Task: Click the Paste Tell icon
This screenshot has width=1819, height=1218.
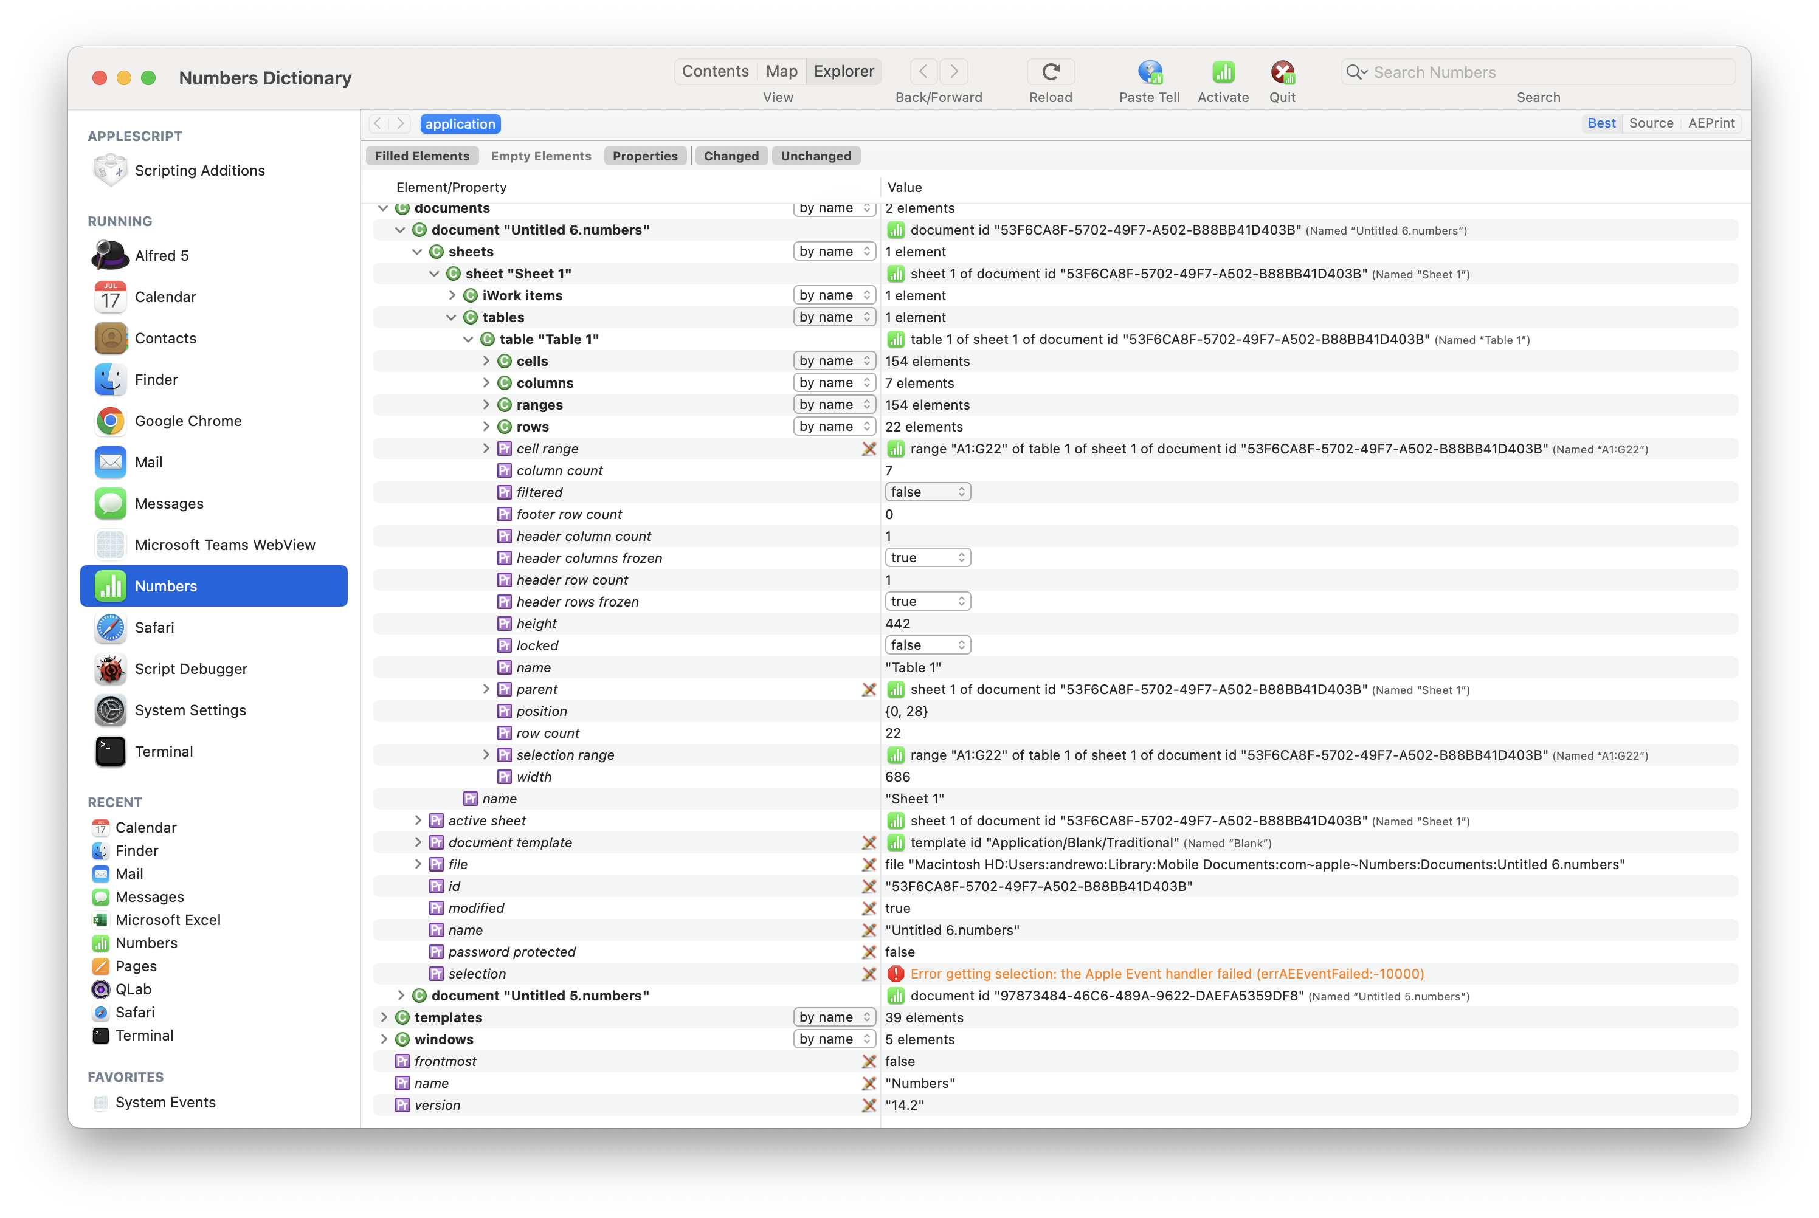Action: pyautogui.click(x=1149, y=72)
